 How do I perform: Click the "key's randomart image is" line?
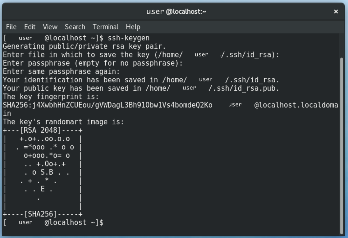[63, 122]
